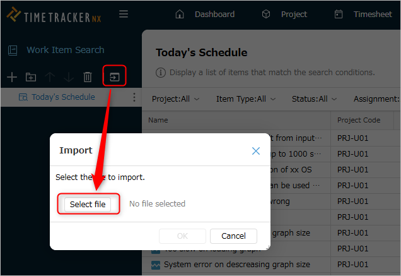Click the import icon in sidebar toolbar
The width and height of the screenshot is (401, 276).
click(x=114, y=76)
